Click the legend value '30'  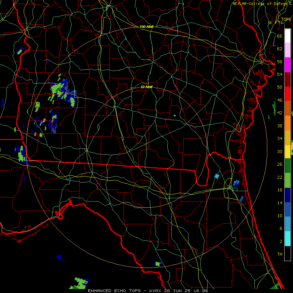tap(280, 151)
